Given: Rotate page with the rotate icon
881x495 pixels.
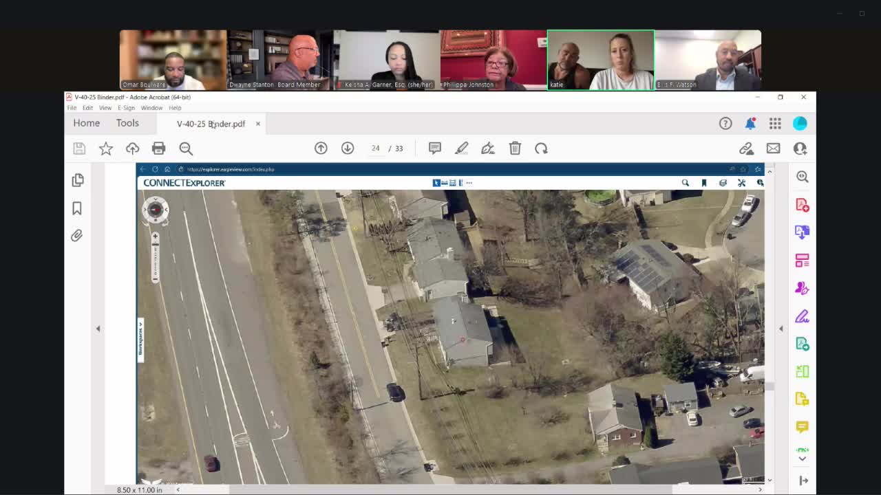Looking at the screenshot, I should coord(541,148).
